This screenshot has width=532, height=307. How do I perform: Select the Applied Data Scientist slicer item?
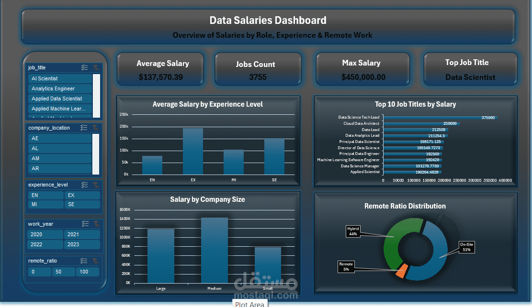pyautogui.click(x=60, y=99)
